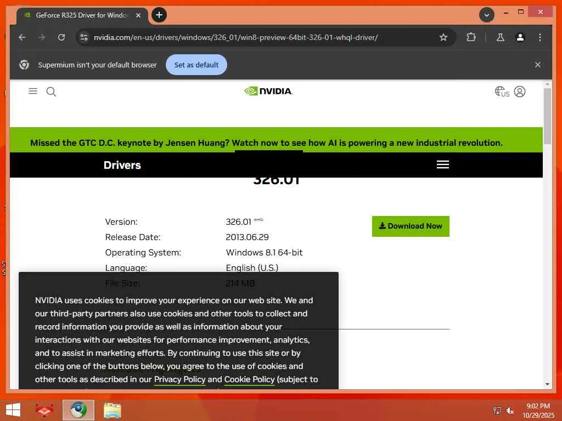This screenshot has height=421, width=562.
Task: Open the NVIDIA site search icon
Action: coord(51,92)
